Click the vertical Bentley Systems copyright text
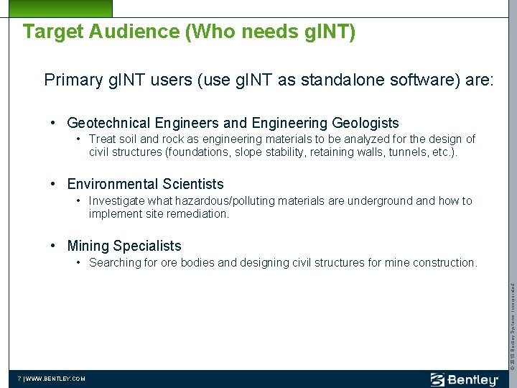 pyautogui.click(x=513, y=327)
